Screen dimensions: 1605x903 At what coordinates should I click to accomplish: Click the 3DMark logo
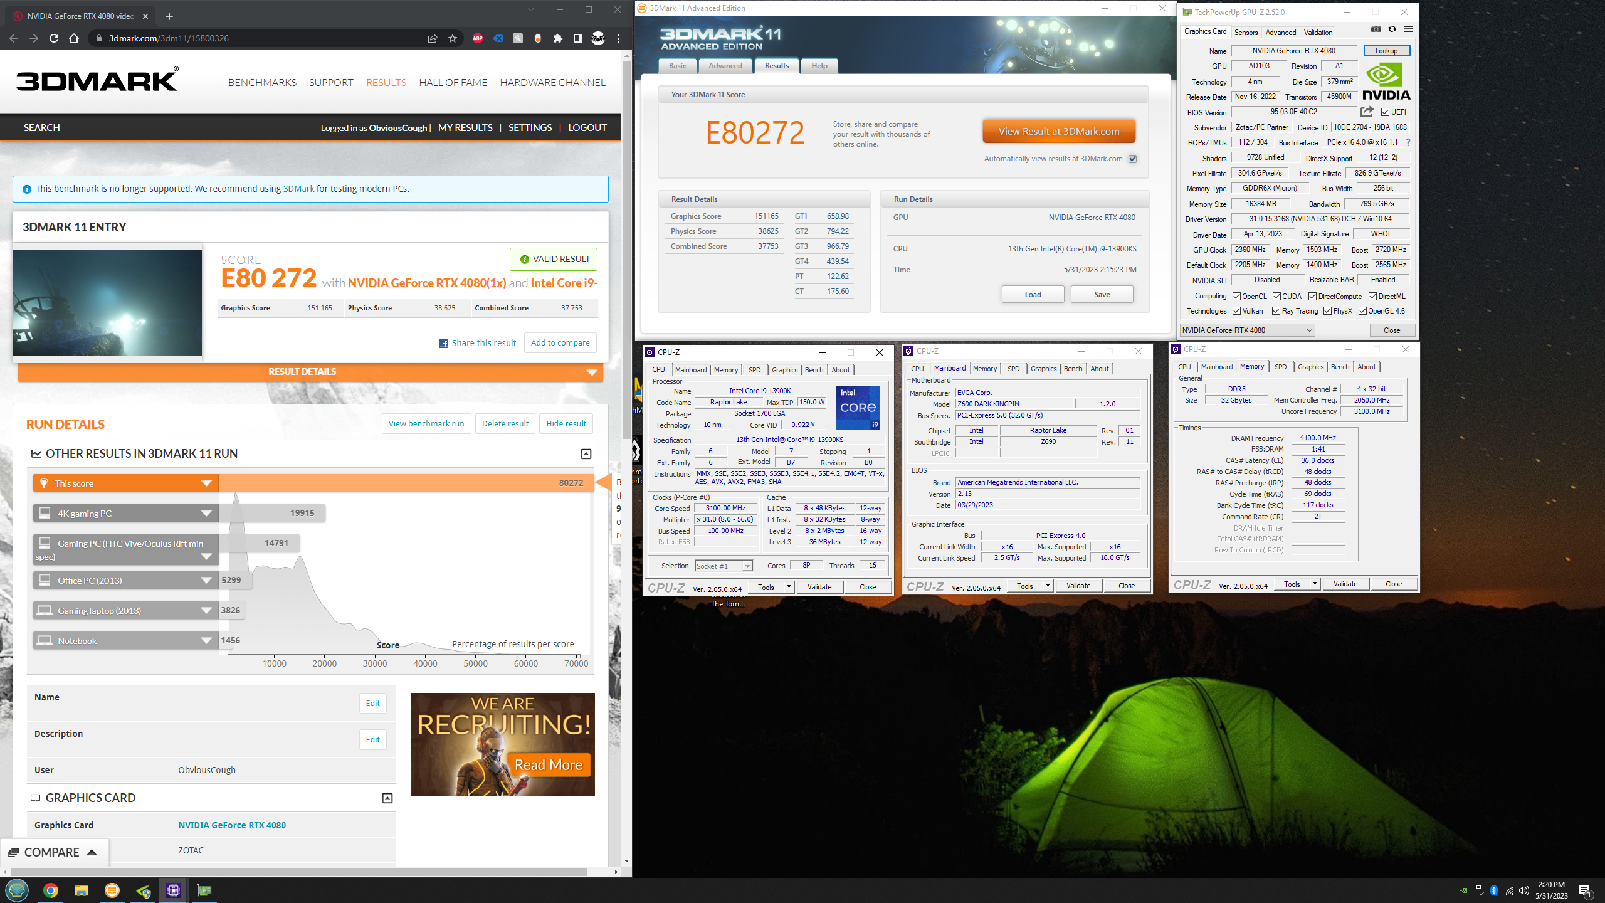pos(97,80)
